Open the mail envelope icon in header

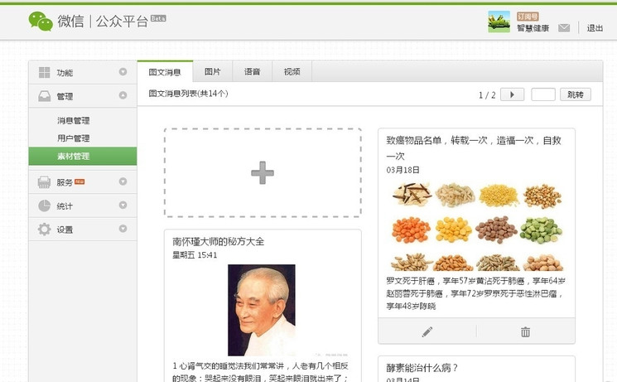pyautogui.click(x=564, y=28)
